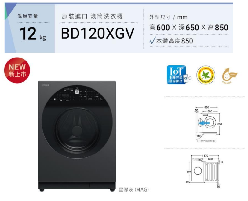The height and width of the screenshot is (201, 248).
Task: Click the red NEW 新上市 badge
Action: (17, 70)
